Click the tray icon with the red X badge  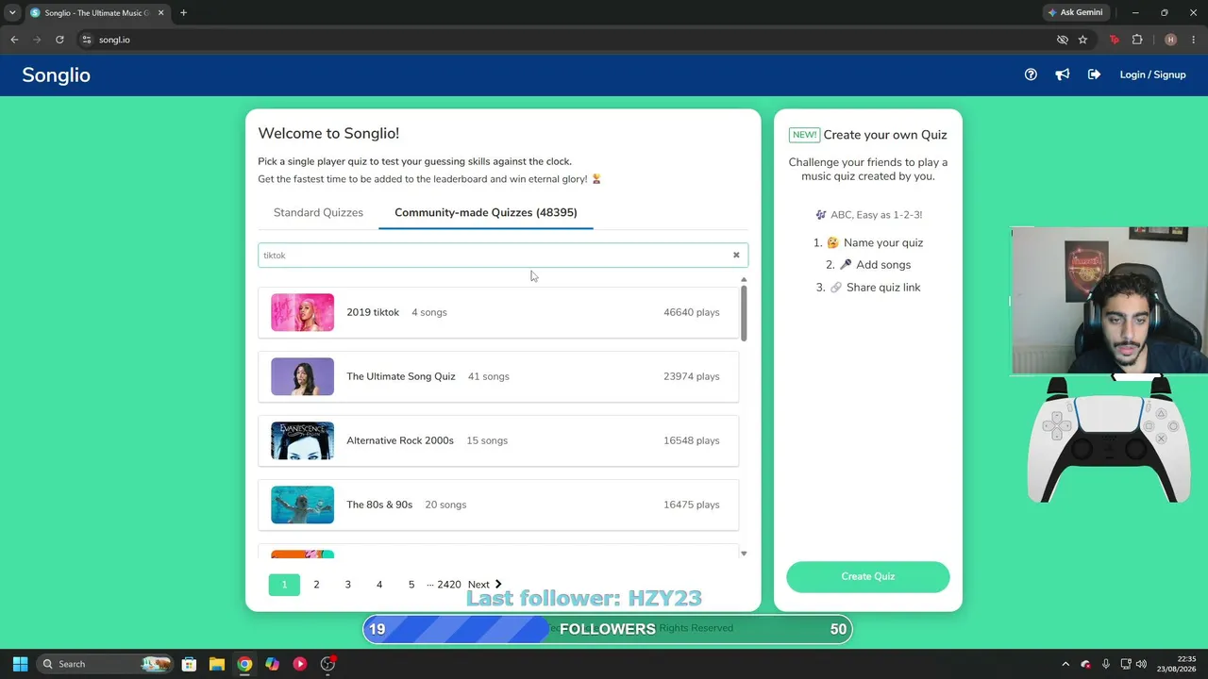click(1085, 664)
